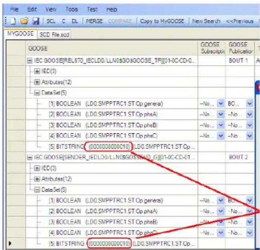The image size is (260, 250).
Task: Open Subscription dropdown for SENDER_IED Op phsC row
Action: pyautogui.click(x=221, y=233)
